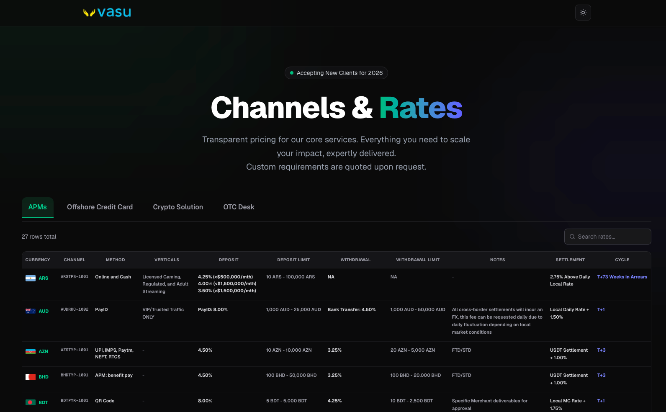Click channel ID BHDTYP-1001
Image resolution: width=666 pixels, height=412 pixels.
(x=75, y=375)
